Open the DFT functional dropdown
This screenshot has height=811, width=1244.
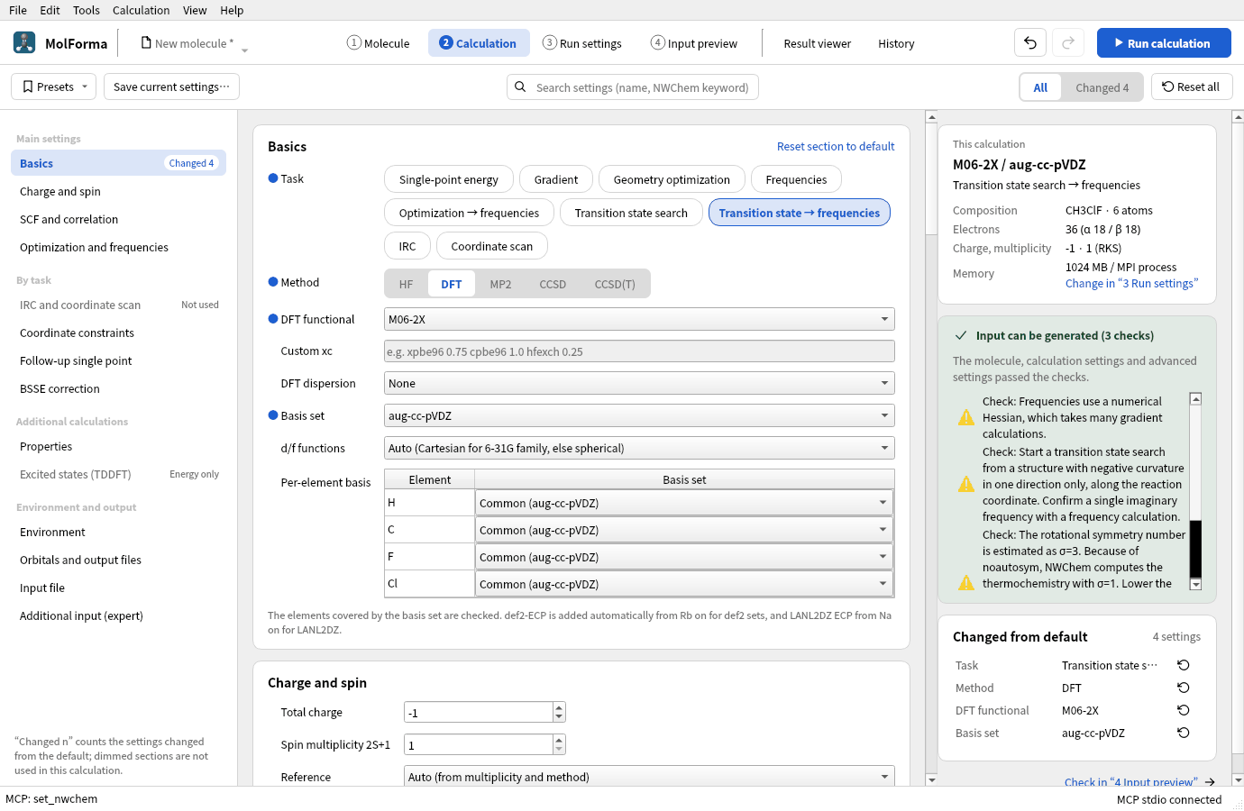tap(639, 319)
